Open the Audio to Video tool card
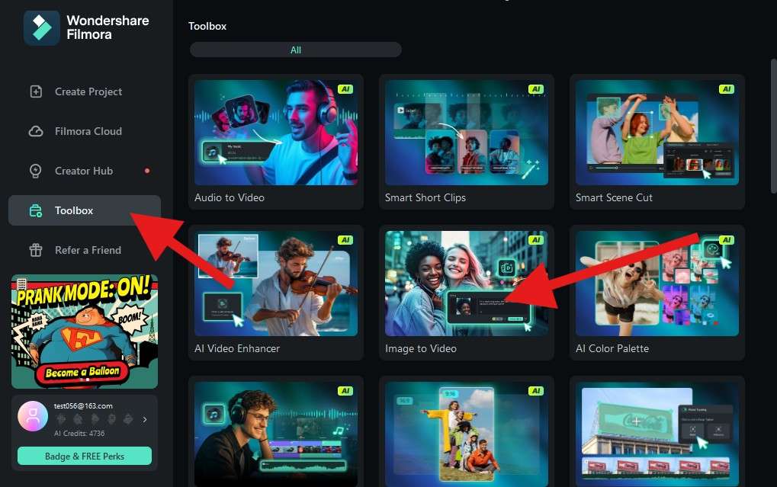This screenshot has width=777, height=487. click(276, 143)
